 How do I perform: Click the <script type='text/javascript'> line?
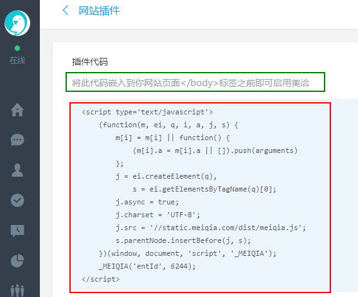(147, 112)
